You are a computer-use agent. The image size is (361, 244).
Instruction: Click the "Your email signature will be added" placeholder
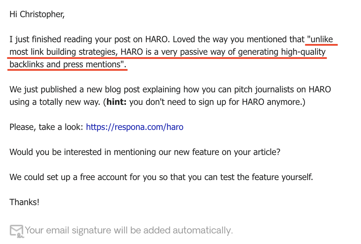[129, 230]
